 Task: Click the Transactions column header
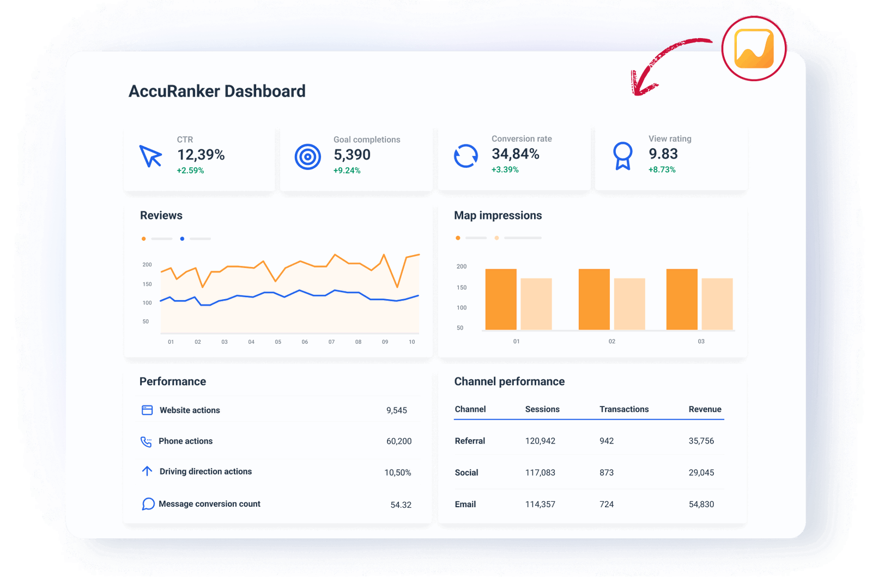pyautogui.click(x=624, y=409)
